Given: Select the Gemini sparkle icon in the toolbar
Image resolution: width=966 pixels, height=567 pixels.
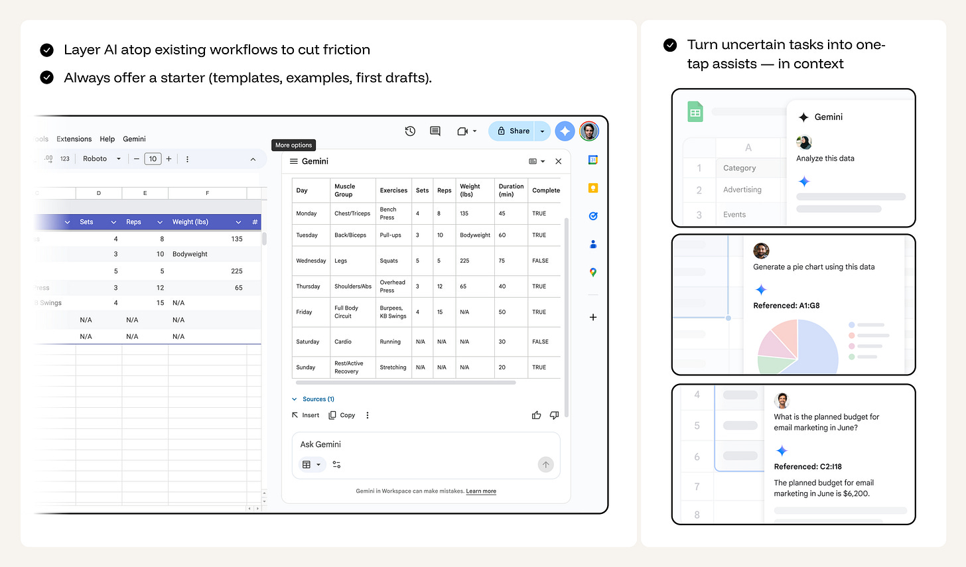Looking at the screenshot, I should pyautogui.click(x=565, y=131).
